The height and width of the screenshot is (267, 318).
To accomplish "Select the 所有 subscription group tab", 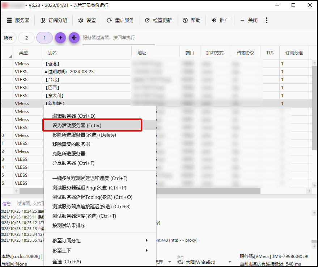I will (8, 38).
